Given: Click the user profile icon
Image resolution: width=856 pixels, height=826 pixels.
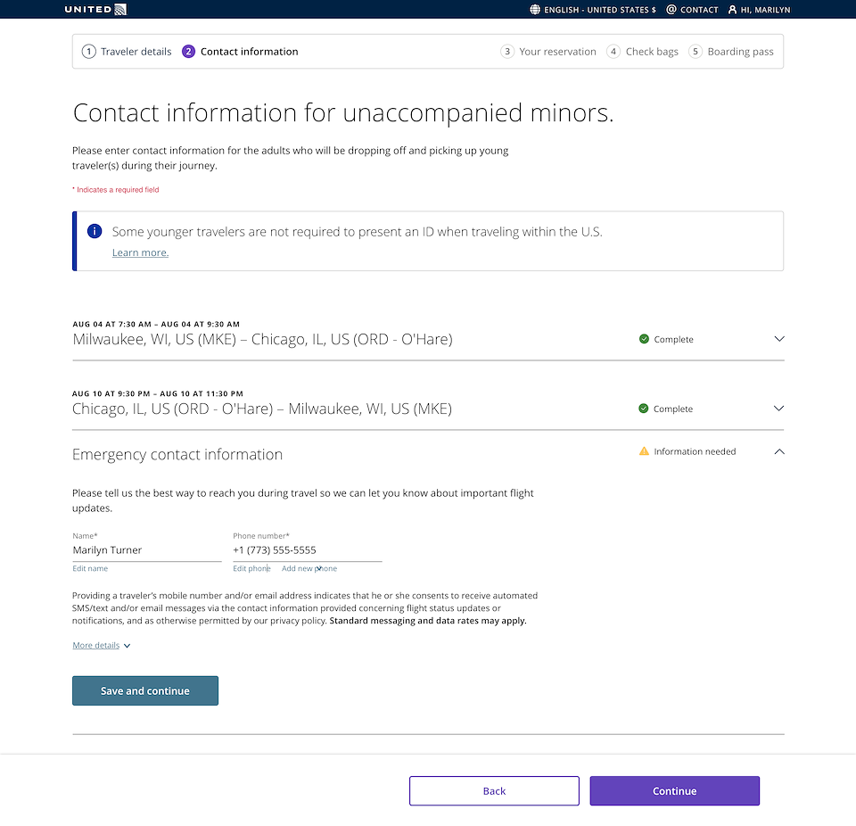Looking at the screenshot, I should 732,9.
